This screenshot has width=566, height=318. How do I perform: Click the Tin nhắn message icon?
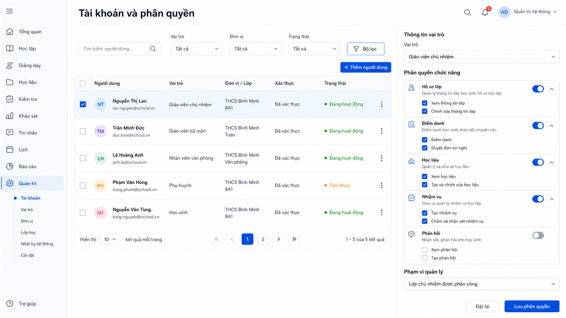[10, 133]
